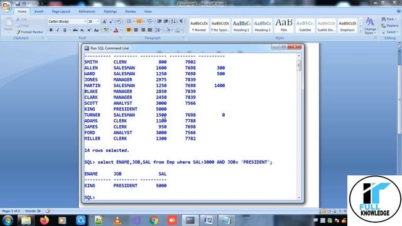Screen dimensions: 402x226
Task: Expand the Styles gallery more arrow
Action: pyautogui.click(x=361, y=31)
